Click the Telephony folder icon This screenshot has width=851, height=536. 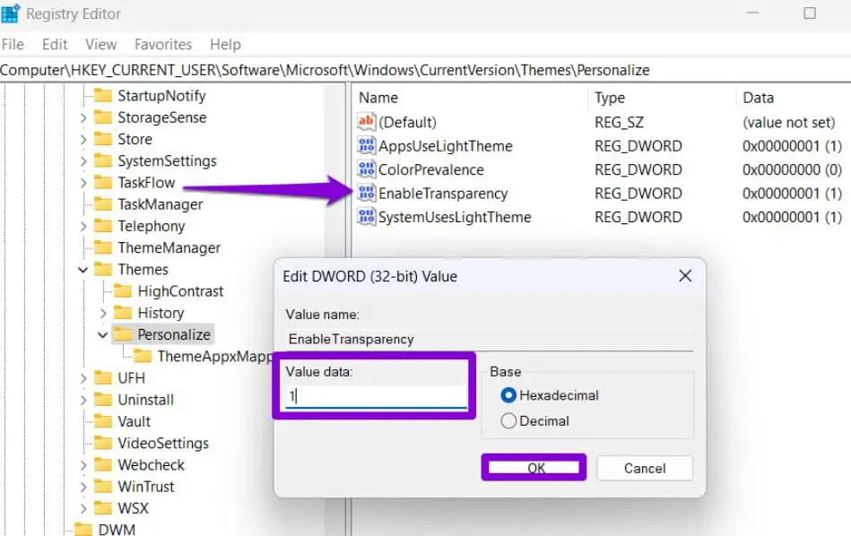point(102,226)
